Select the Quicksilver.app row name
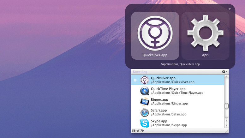Image resolution: width=245 pixels, height=138 pixels. pyautogui.click(x=163, y=78)
